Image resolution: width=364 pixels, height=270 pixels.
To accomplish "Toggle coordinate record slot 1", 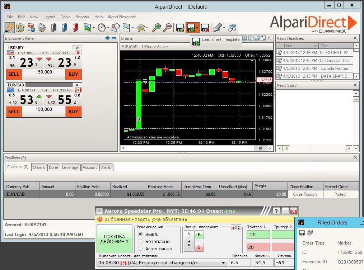I will (233, 227).
